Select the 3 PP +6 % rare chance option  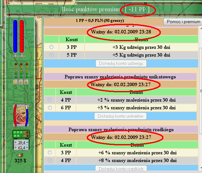pos(50,152)
